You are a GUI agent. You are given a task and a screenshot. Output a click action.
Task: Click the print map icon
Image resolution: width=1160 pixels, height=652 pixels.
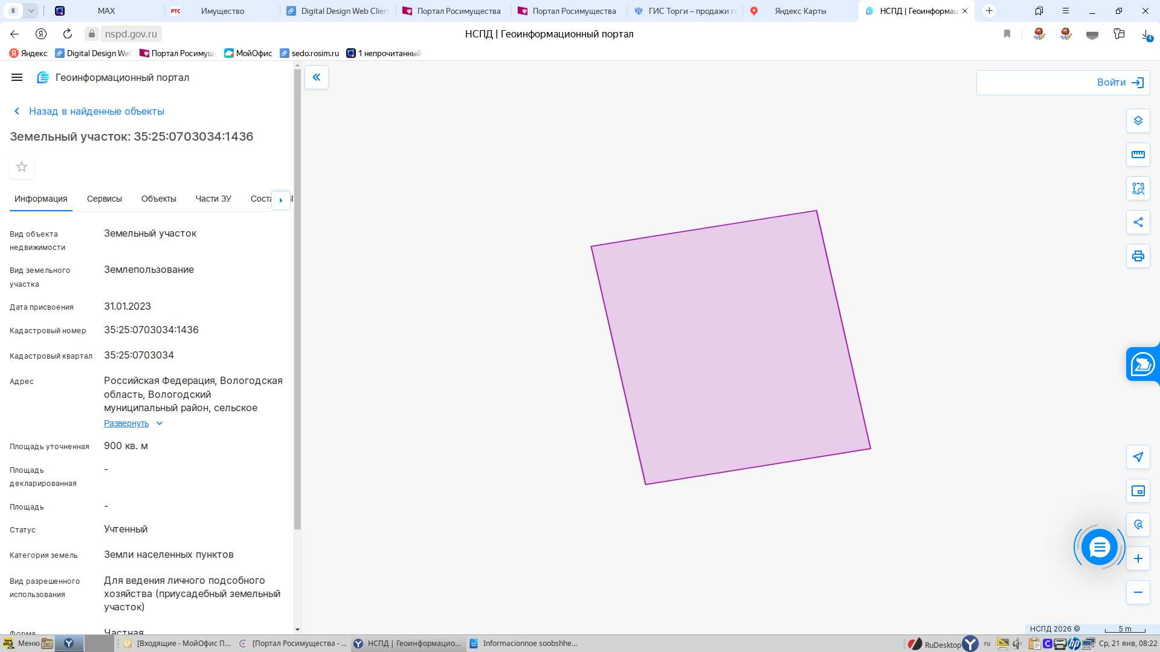point(1138,256)
